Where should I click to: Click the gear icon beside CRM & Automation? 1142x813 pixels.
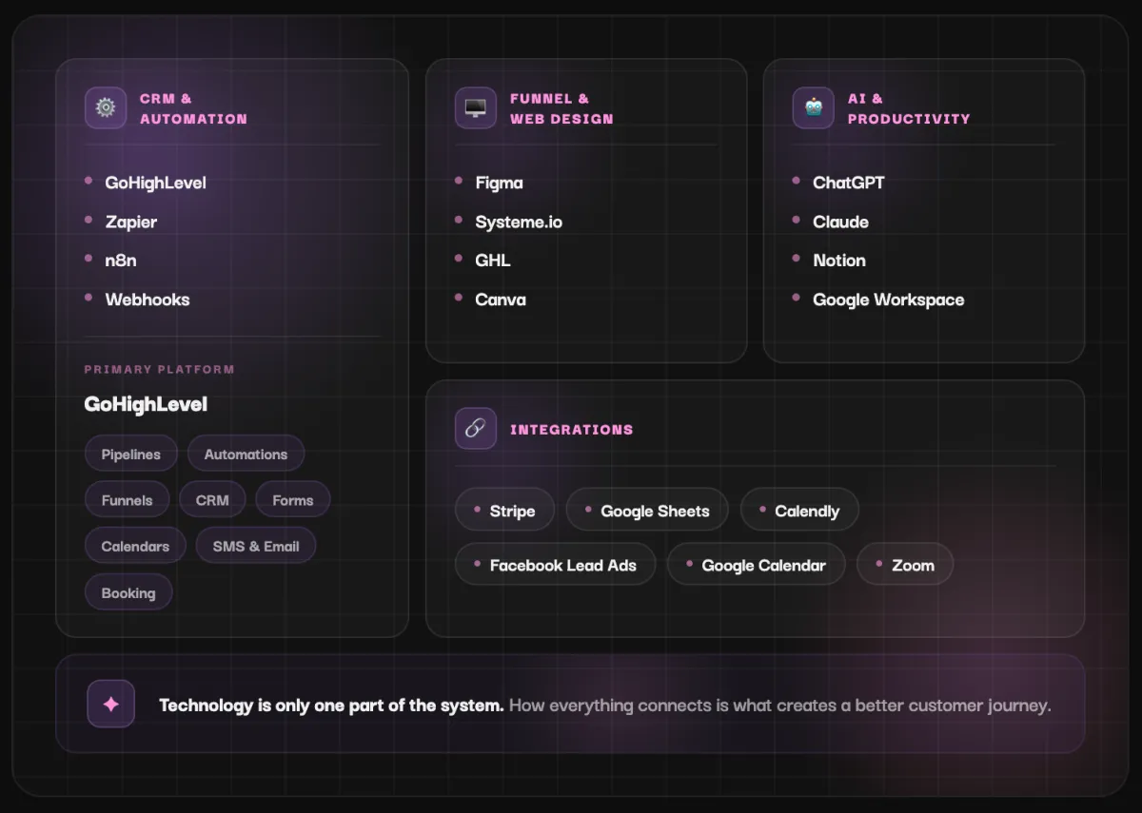click(x=106, y=107)
